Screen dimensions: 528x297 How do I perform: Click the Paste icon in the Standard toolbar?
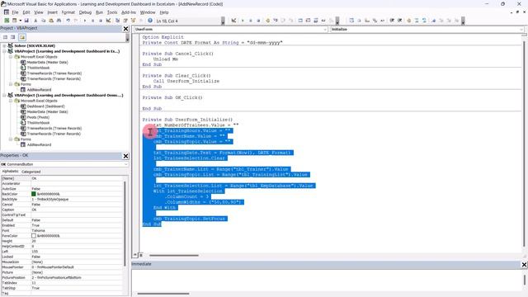(51, 21)
